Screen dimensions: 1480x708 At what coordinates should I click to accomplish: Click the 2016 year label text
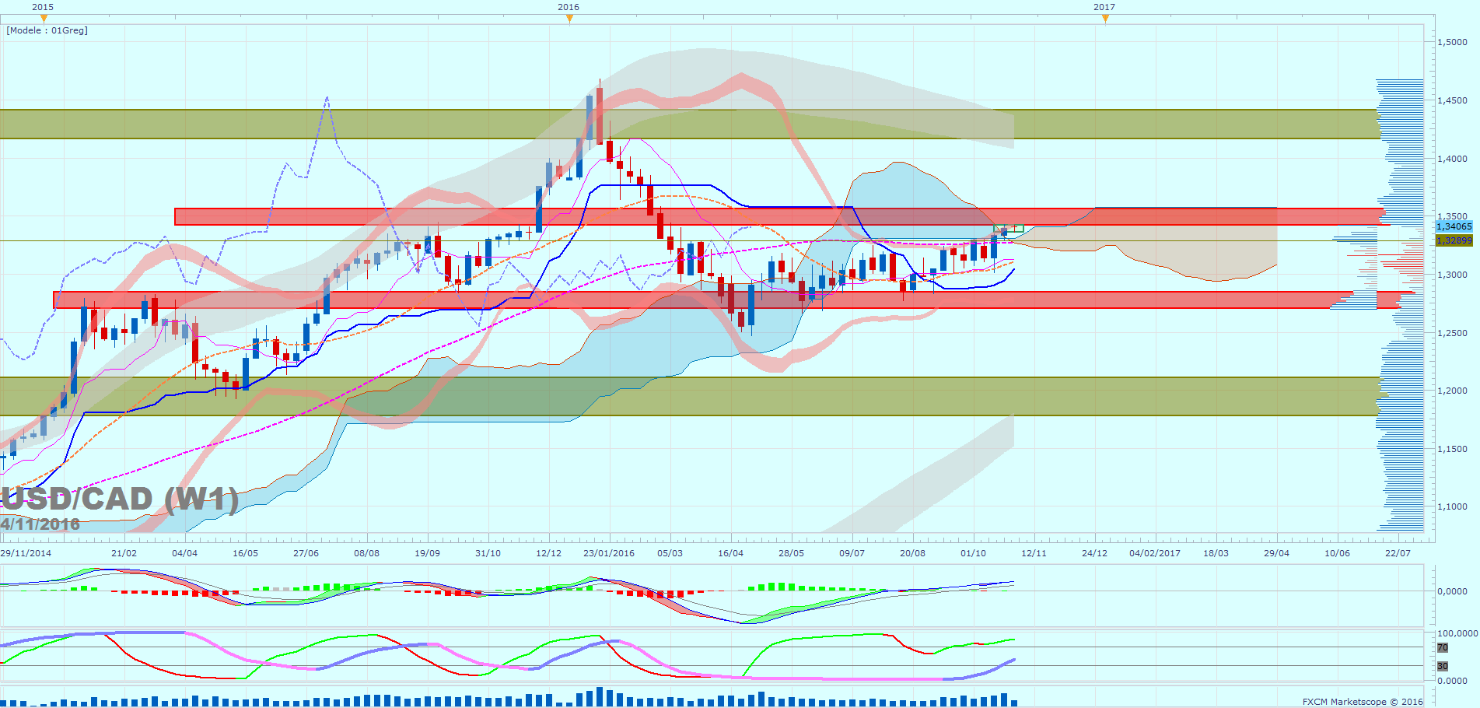569,7
